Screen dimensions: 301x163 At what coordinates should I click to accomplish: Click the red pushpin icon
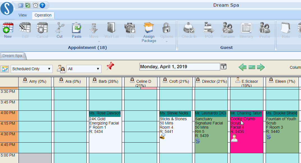[110, 66]
